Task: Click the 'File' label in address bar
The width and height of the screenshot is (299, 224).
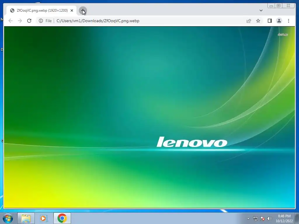Action: point(48,21)
